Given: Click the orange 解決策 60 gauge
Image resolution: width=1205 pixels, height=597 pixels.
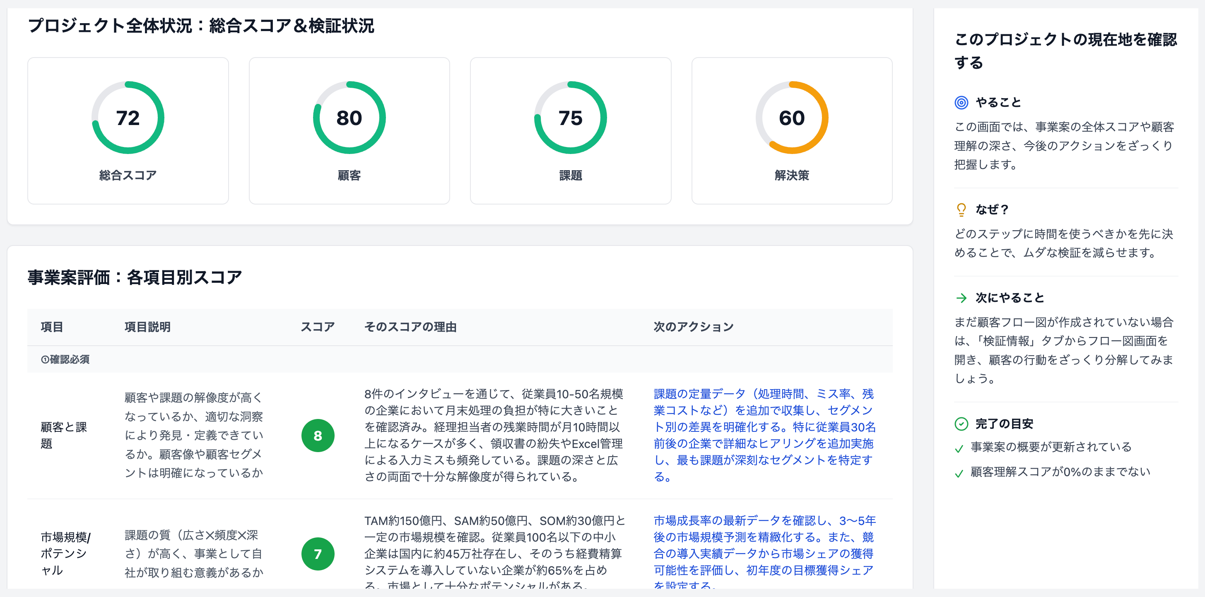Looking at the screenshot, I should [791, 118].
